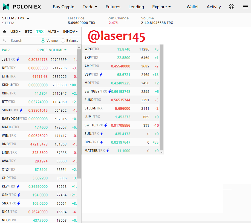Select the NFT/TRX pair row

click(38, 68)
